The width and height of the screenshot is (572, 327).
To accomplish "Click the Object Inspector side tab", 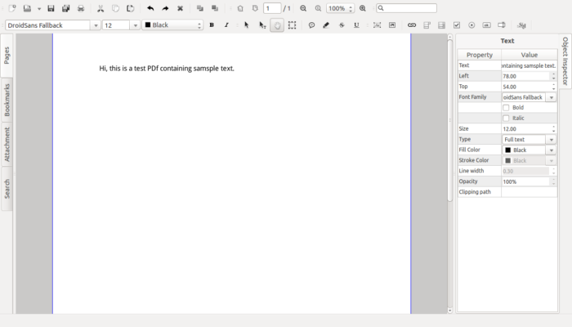I will point(565,61).
